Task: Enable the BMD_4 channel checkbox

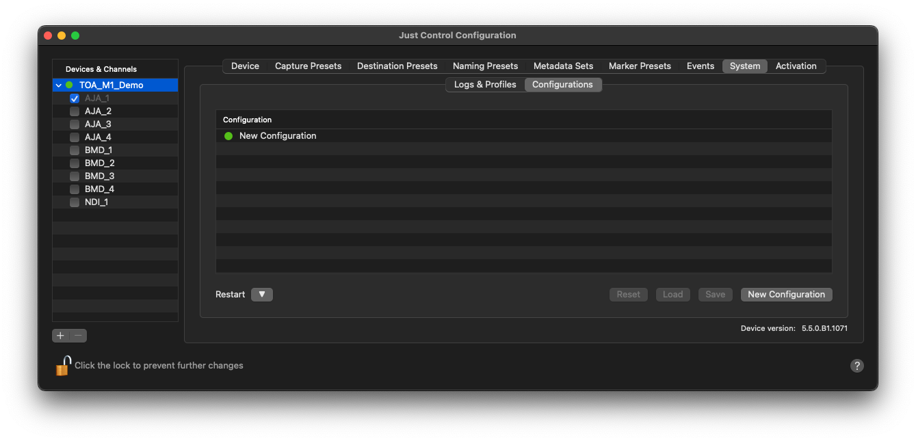Action: [x=75, y=189]
